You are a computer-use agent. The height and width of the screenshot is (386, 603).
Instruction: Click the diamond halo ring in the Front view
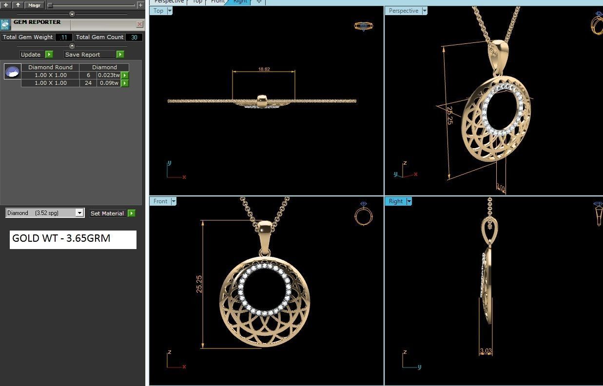click(265, 290)
